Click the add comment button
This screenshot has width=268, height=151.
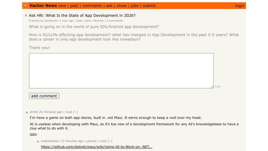[x=44, y=96]
